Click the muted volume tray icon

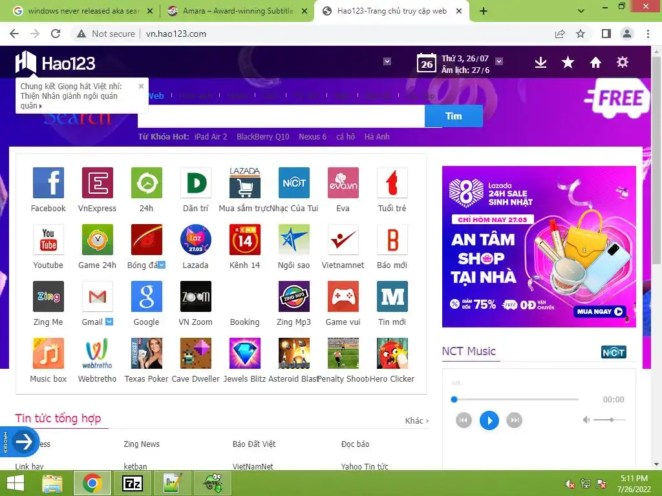pos(570,484)
